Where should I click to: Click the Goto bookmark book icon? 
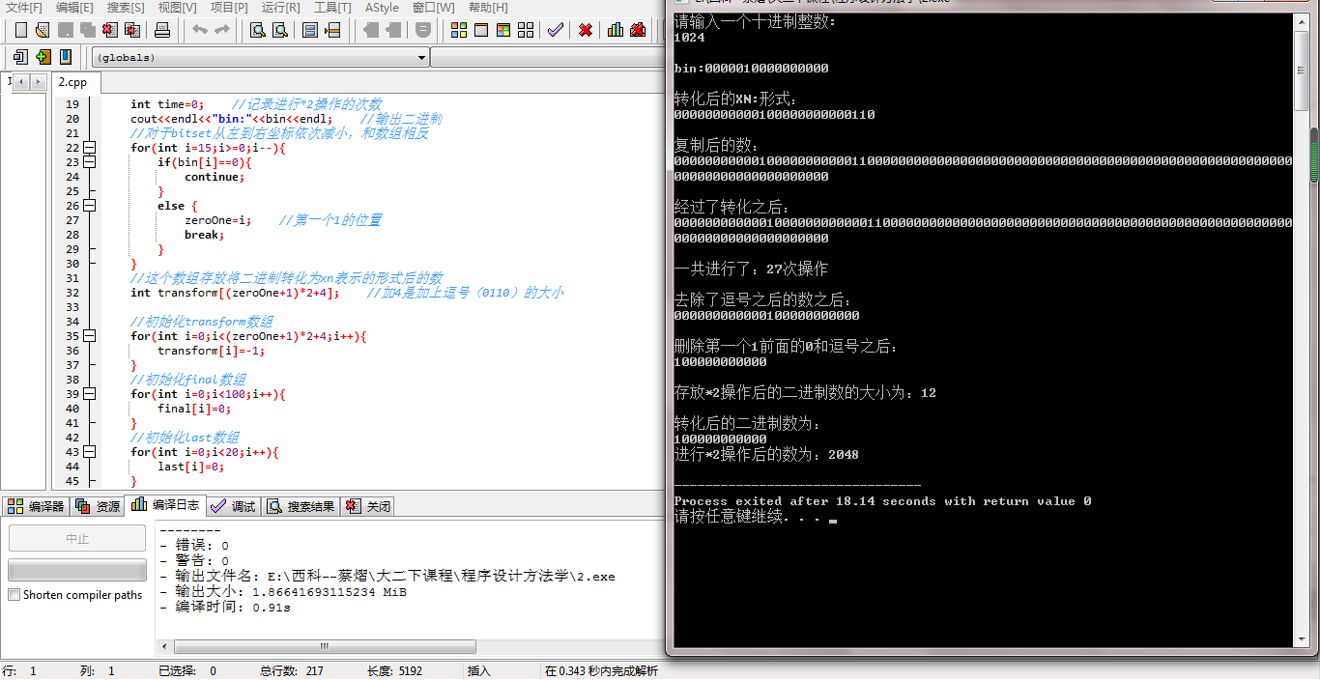(x=65, y=57)
